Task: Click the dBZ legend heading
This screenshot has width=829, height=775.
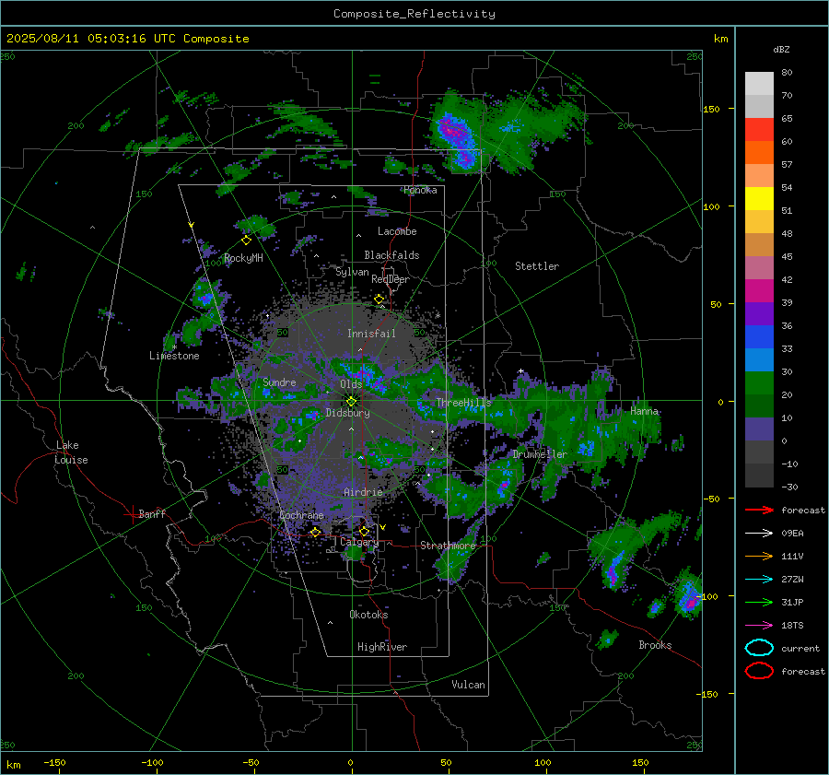Action: pyautogui.click(x=781, y=50)
